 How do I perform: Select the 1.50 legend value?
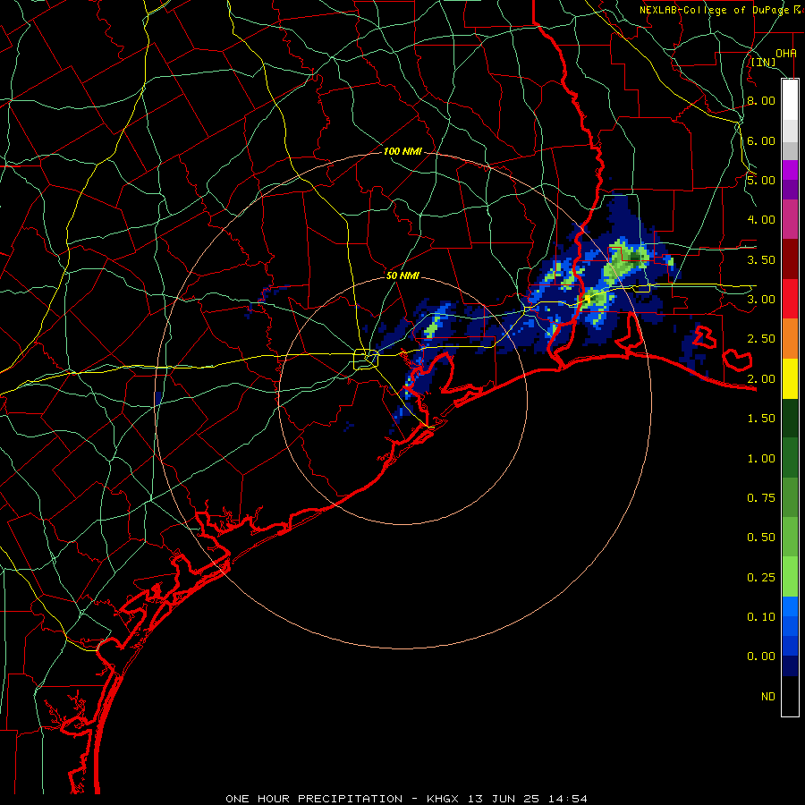[761, 419]
